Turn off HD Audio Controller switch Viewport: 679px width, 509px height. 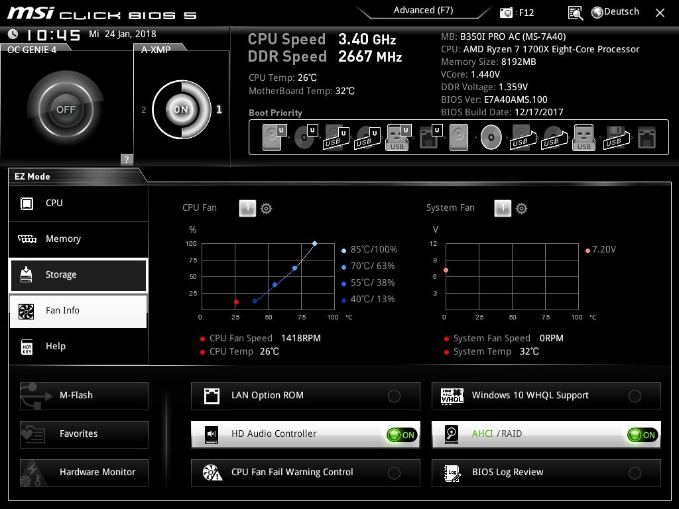pyautogui.click(x=402, y=435)
